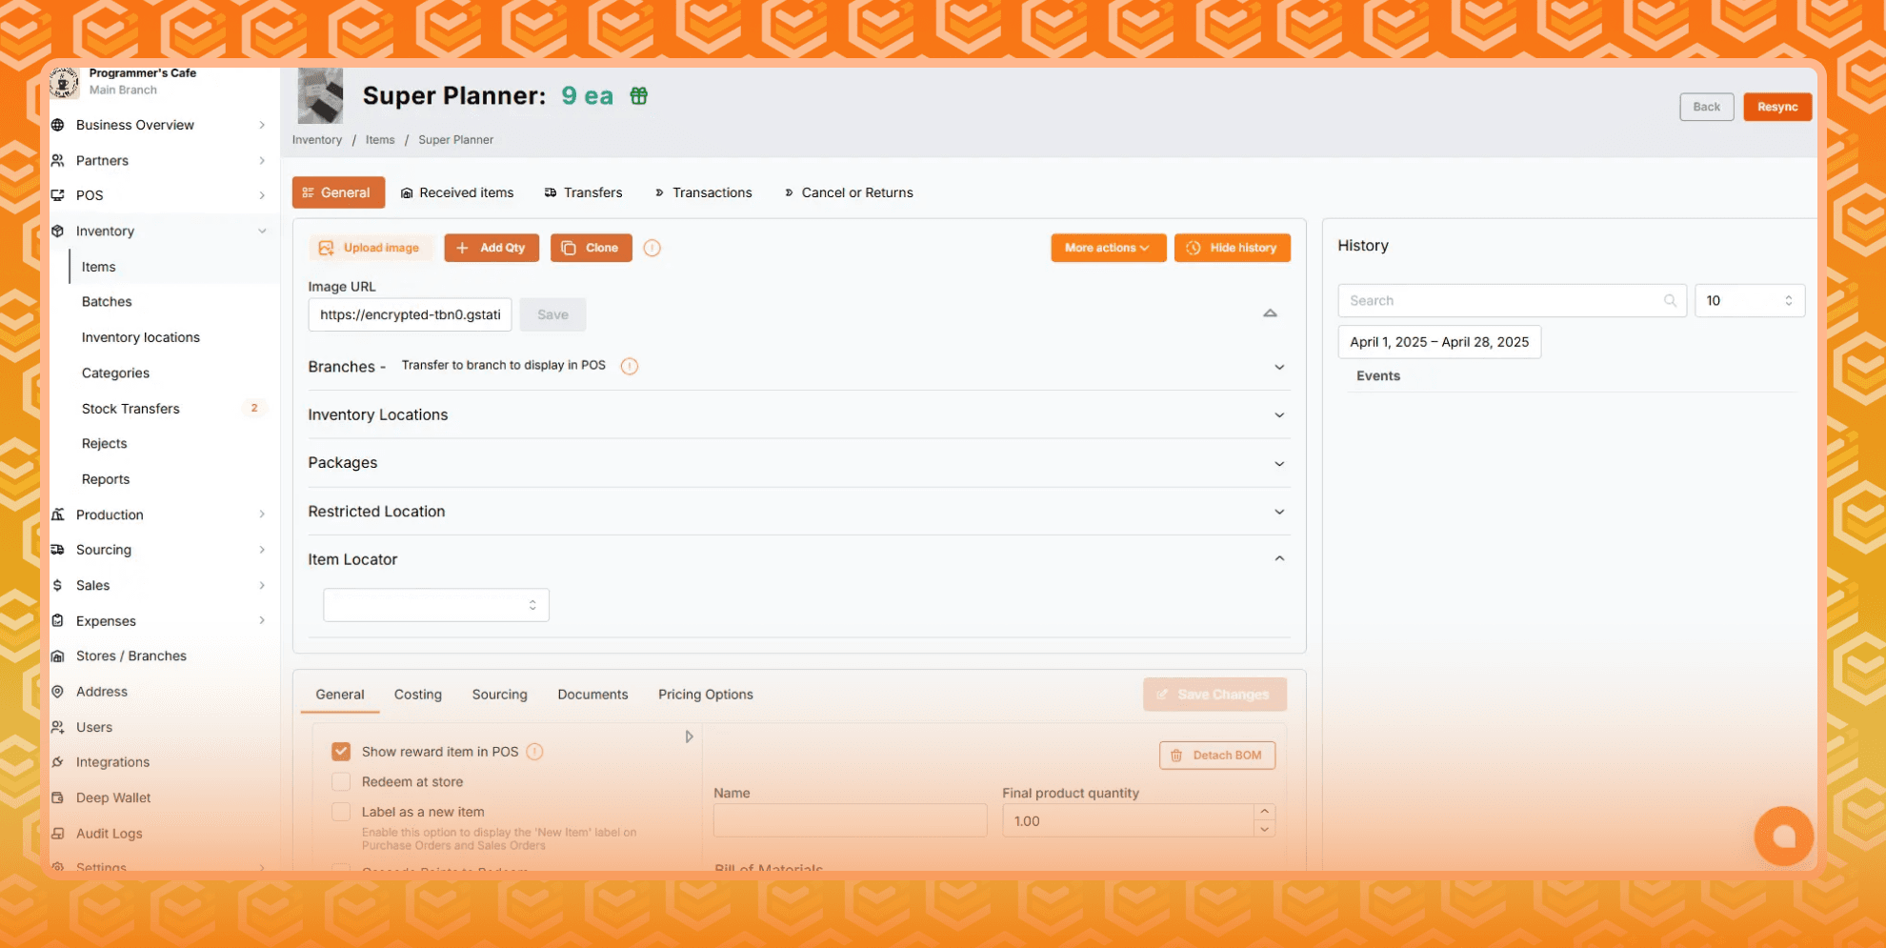Click the search magnifier icon in History
1886x948 pixels.
tap(1669, 301)
